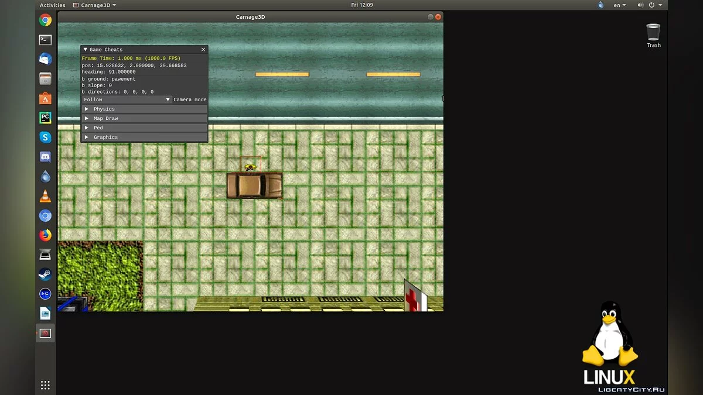Screen dimensions: 703x395
Task: Click the clock showing Fri 12:09
Action: click(x=363, y=5)
